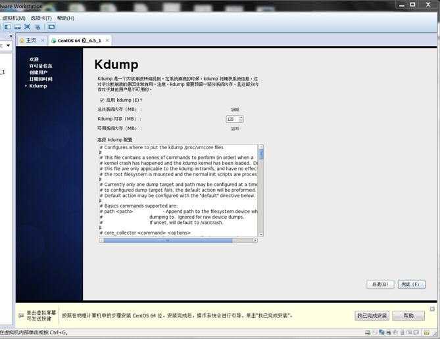440x339 pixels.
Task: Click the hard disk device icon in status bar
Action: tap(368, 332)
